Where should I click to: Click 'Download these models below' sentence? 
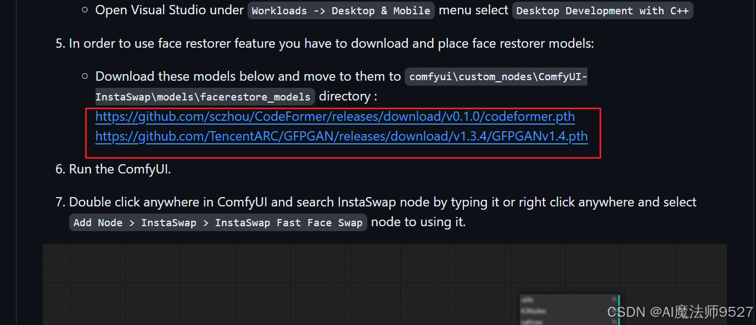point(248,76)
